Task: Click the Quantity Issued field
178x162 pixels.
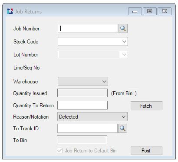Action: click(82, 93)
